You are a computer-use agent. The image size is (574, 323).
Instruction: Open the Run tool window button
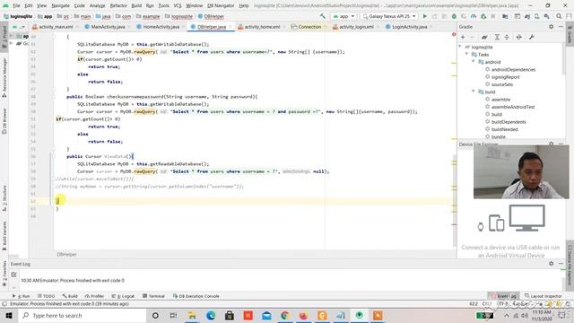[x=21, y=296]
